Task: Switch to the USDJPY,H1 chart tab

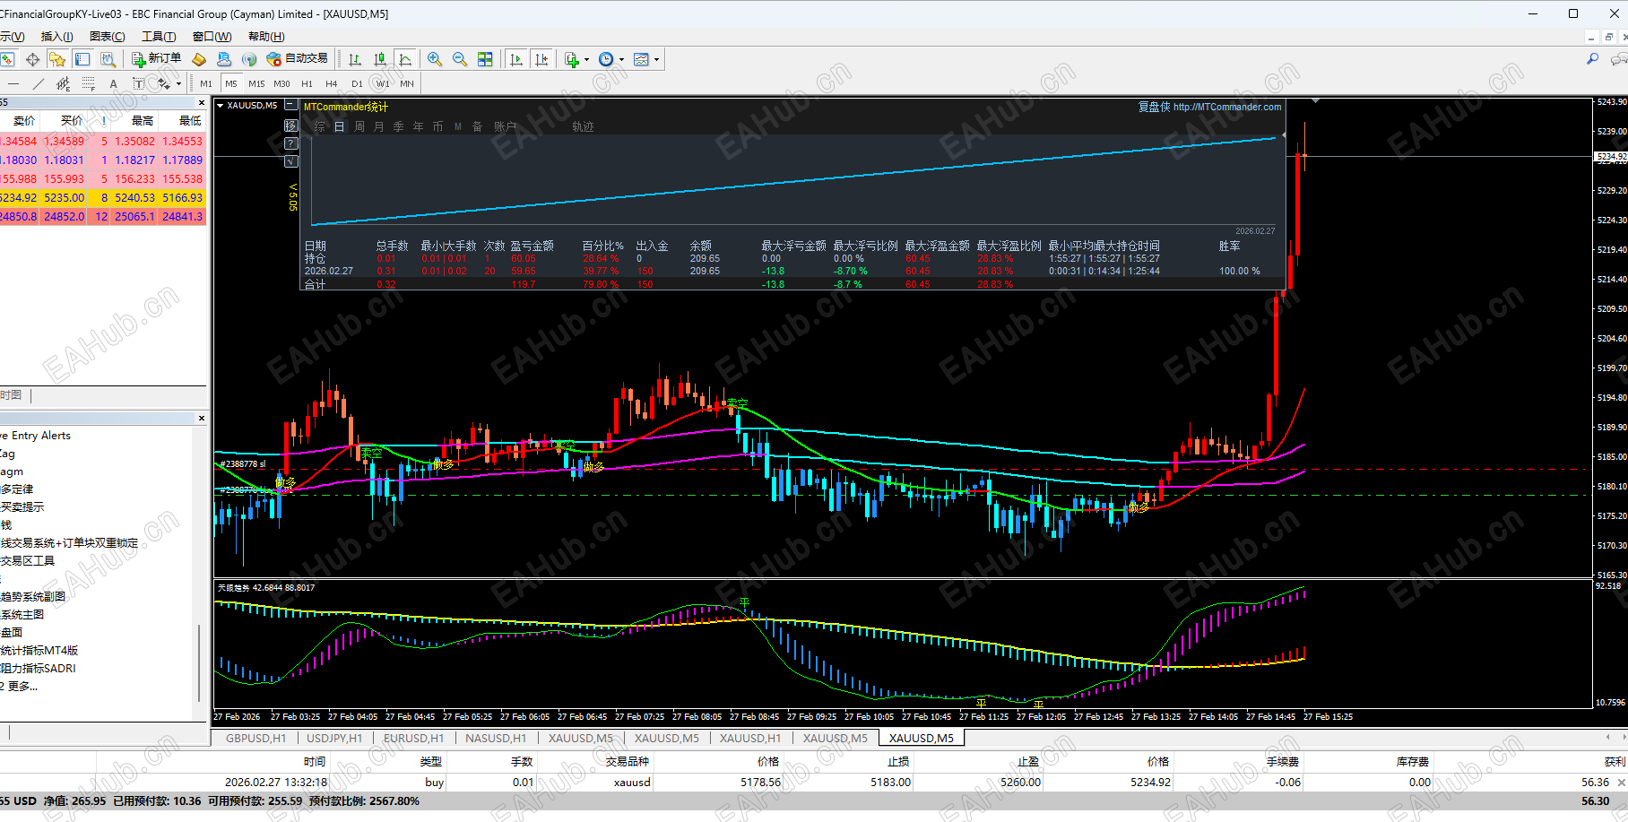Action: tap(334, 738)
